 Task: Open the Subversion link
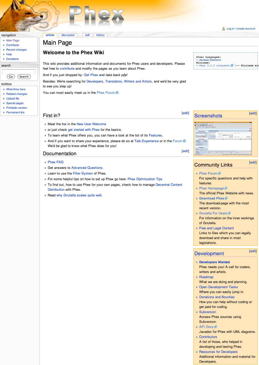207,312
